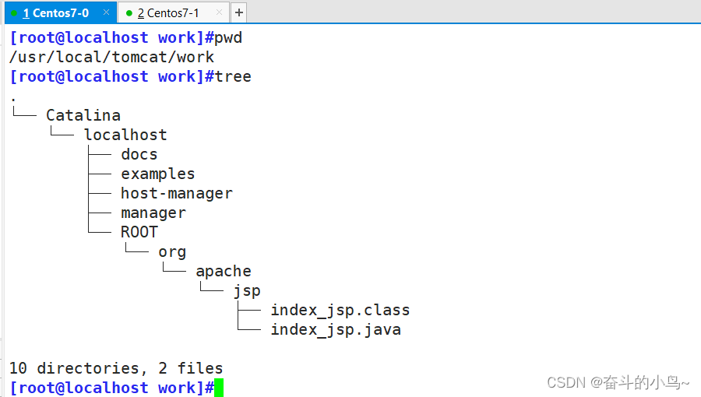Click the index_jsp.class file name
Viewport: 701px width, 397px height.
340,310
